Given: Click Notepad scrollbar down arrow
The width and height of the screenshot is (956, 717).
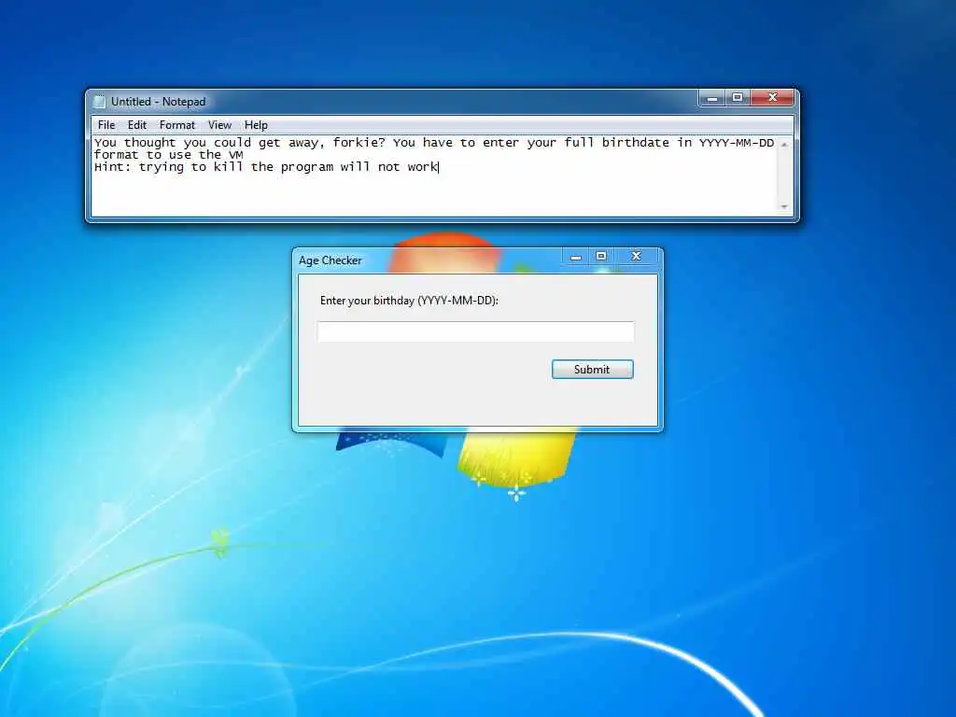Looking at the screenshot, I should (784, 206).
